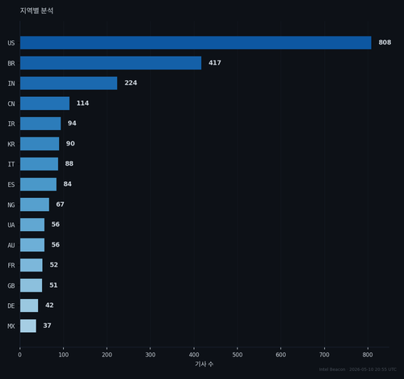404x379 pixels.
Task: Click the x-axis tick 600
Action: point(280,355)
